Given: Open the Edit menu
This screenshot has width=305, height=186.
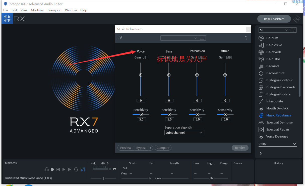Looking at the screenshot, I should (14, 10).
